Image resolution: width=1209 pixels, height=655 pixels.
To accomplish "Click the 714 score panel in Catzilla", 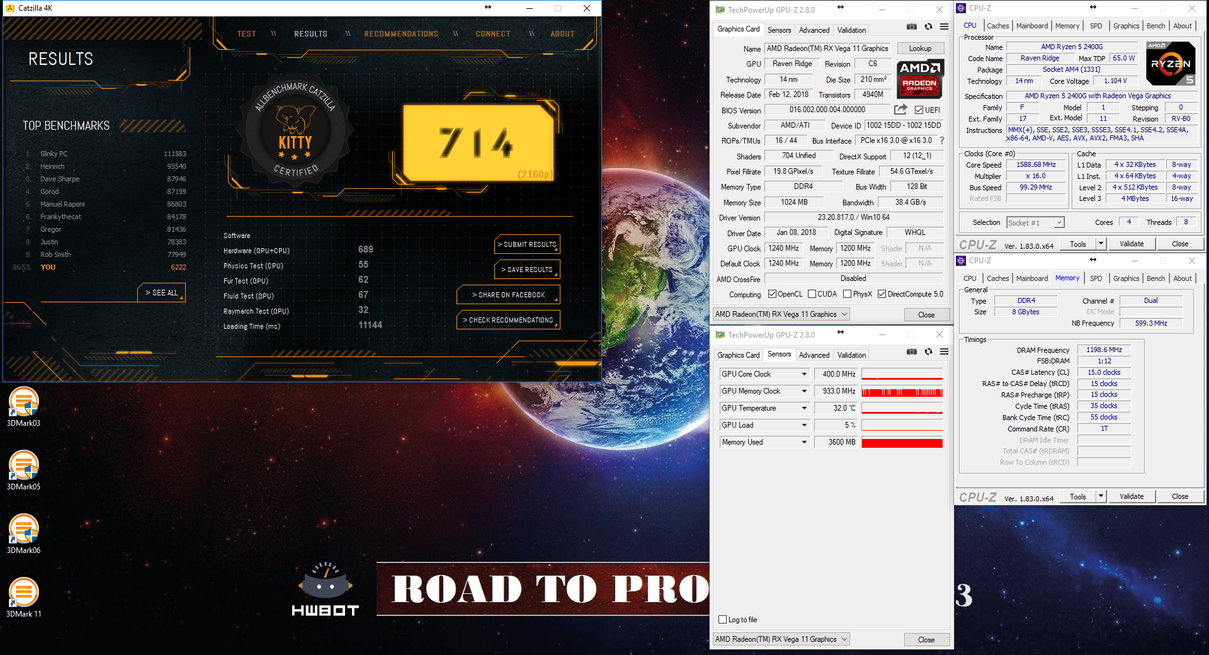I will click(x=479, y=143).
